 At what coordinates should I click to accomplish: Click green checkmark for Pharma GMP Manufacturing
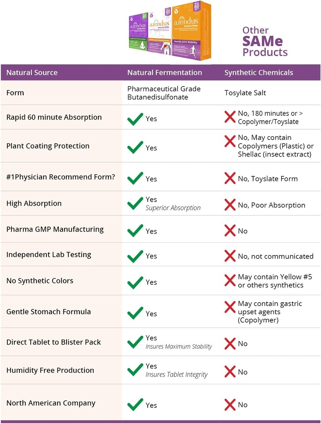click(135, 231)
